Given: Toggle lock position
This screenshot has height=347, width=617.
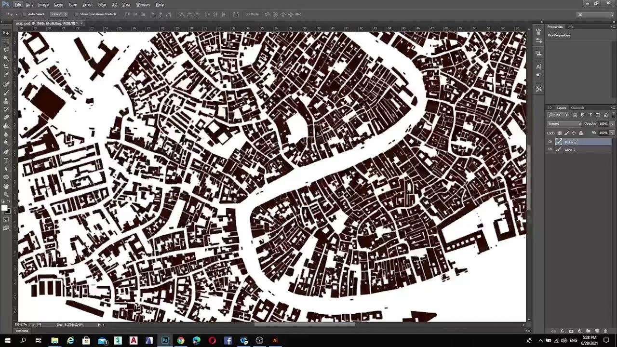Looking at the screenshot, I should tap(574, 133).
